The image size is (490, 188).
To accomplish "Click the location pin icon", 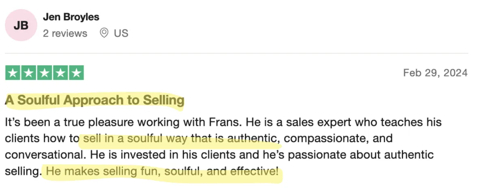I will 104,33.
